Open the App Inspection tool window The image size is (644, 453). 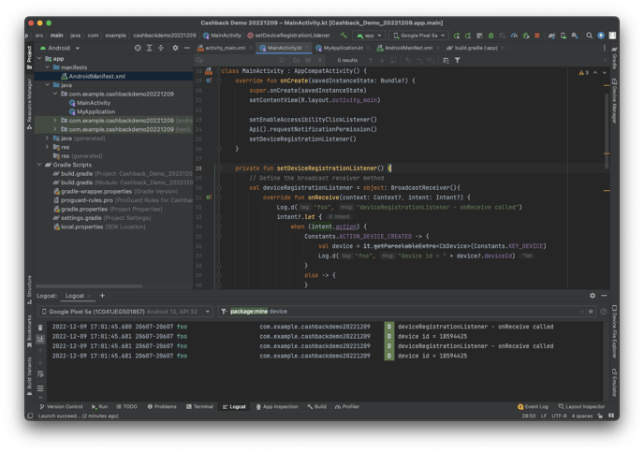276,406
